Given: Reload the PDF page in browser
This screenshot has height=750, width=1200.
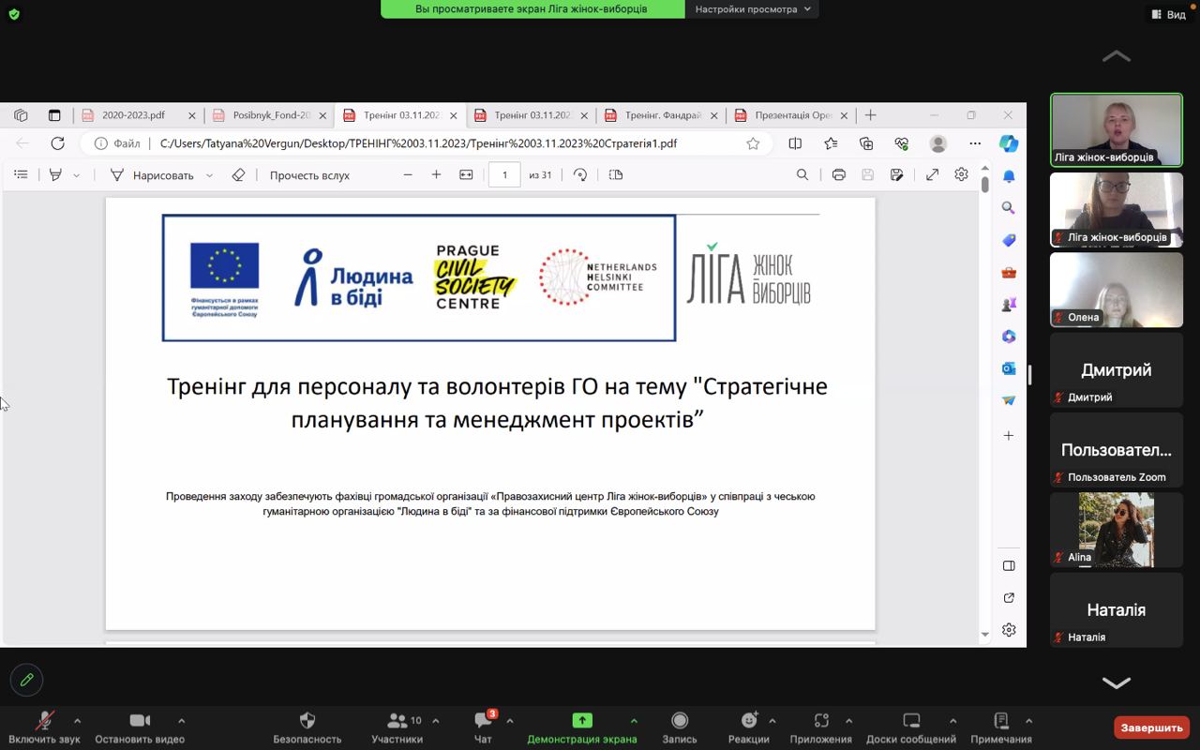Looking at the screenshot, I should tap(57, 143).
